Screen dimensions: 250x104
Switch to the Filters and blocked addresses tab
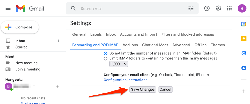pyautogui.click(x=188, y=34)
